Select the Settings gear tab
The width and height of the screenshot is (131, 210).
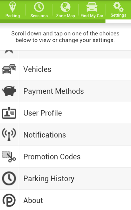tap(118, 10)
